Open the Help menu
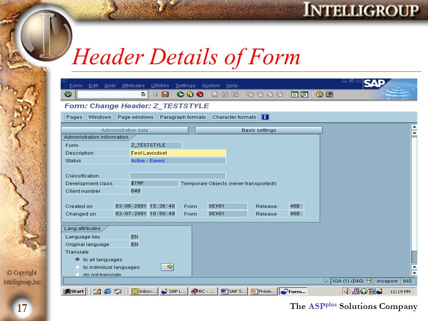The height and width of the screenshot is (321, 428). pos(232,86)
